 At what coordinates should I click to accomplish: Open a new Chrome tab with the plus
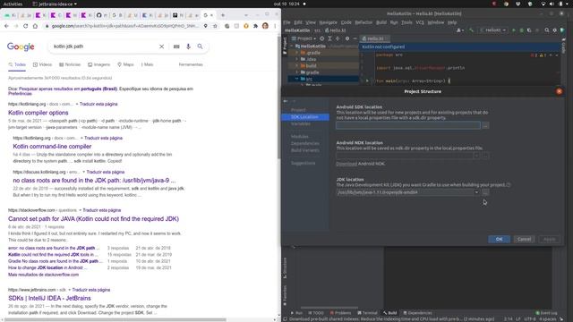tap(223, 15)
